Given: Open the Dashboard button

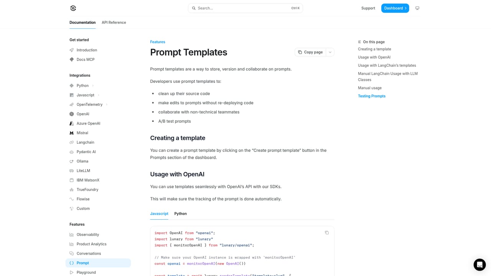Looking at the screenshot, I should point(395,8).
